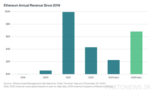This screenshot has height=93, width=154.
Task: Click the 2020 x-axis label
Action: [x=46, y=77]
